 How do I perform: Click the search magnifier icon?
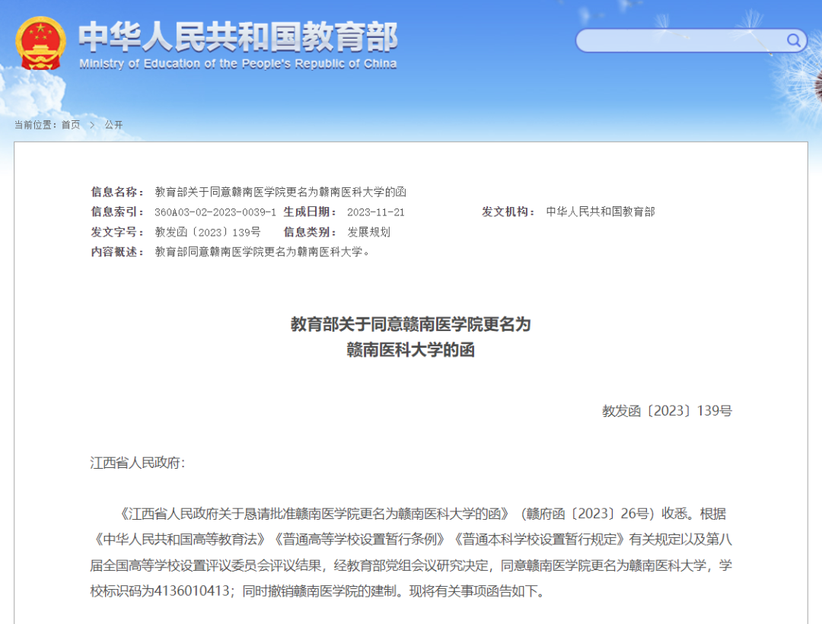794,40
